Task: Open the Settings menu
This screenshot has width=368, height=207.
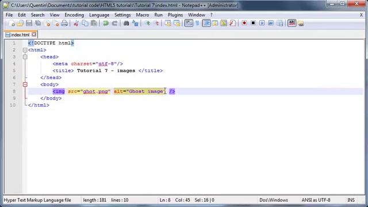Action: pyautogui.click(x=122, y=15)
